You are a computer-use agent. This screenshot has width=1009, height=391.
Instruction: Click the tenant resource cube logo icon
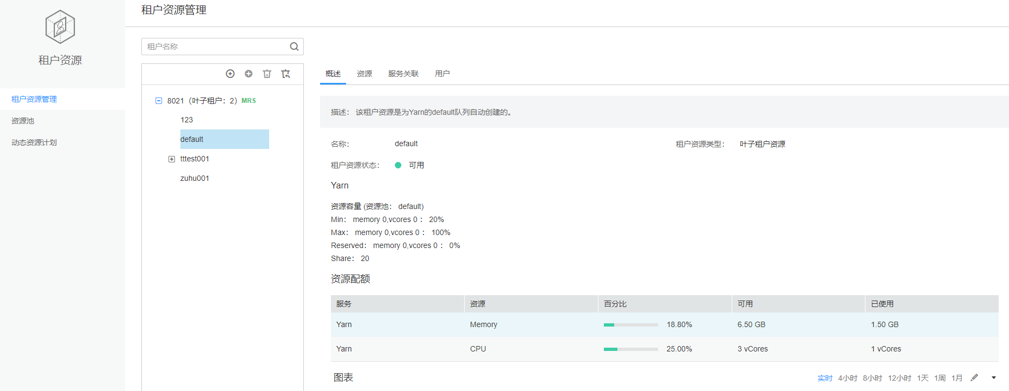[60, 27]
